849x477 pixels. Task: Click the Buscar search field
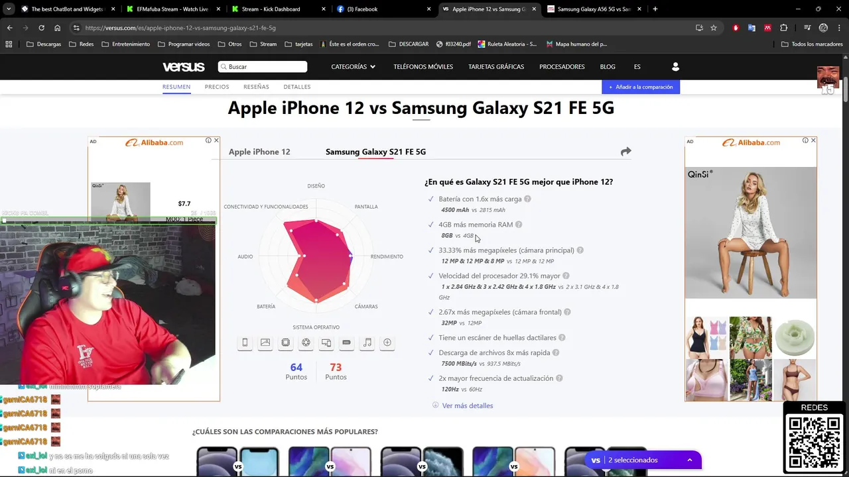pos(263,67)
